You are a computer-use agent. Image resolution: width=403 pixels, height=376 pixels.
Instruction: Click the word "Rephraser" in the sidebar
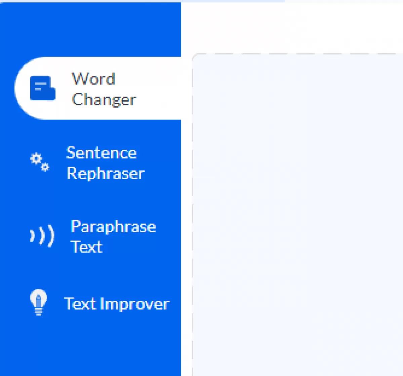point(106,173)
